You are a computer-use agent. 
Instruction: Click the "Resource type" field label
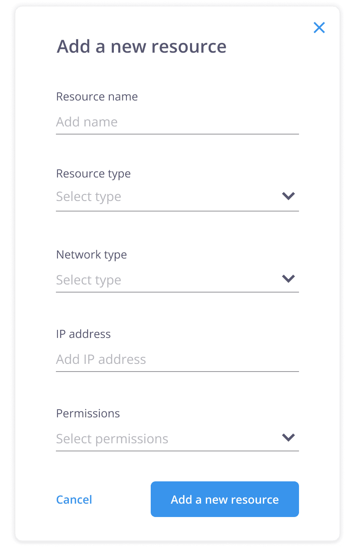(93, 174)
